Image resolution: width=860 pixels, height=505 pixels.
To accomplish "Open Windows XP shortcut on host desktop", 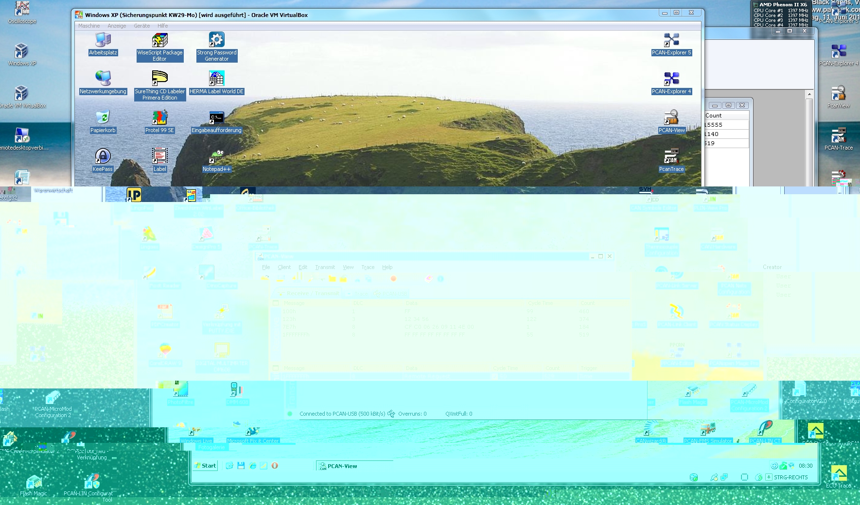I will tap(22, 54).
